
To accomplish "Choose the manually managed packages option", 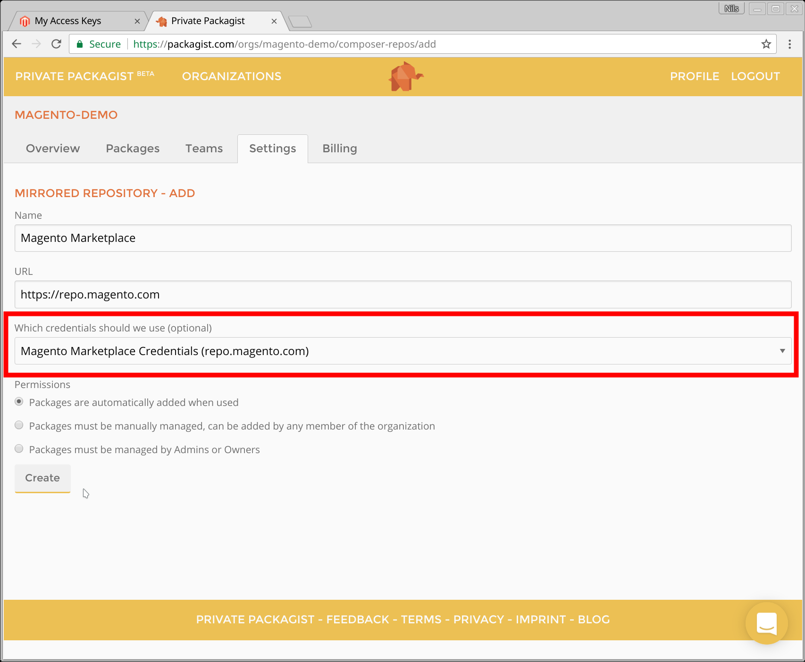I will pyautogui.click(x=19, y=425).
